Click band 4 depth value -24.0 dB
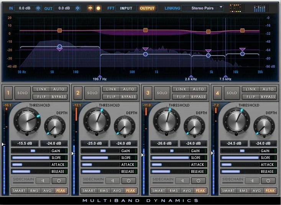The height and width of the screenshot is (205, 281). click(x=263, y=143)
